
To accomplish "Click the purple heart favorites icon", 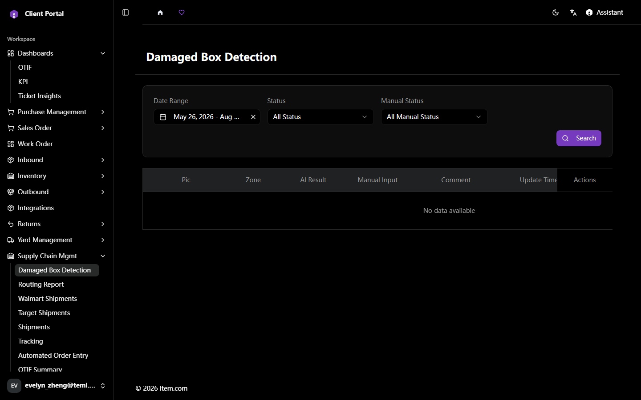I will (x=182, y=12).
